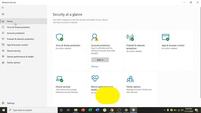This screenshot has width=201, height=113.
Task: Click the back arrow in Windows Security
Action: (x=3, y=8)
